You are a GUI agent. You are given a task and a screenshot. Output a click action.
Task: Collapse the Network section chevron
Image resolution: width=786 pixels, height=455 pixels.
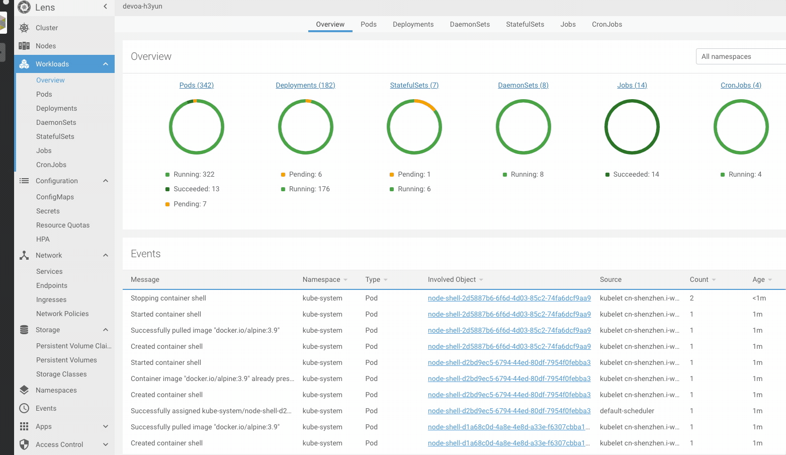[106, 255]
